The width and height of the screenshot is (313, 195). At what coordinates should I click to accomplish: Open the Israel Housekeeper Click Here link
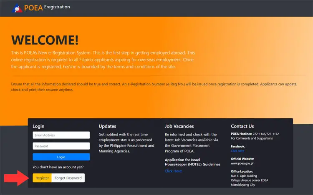point(174,171)
